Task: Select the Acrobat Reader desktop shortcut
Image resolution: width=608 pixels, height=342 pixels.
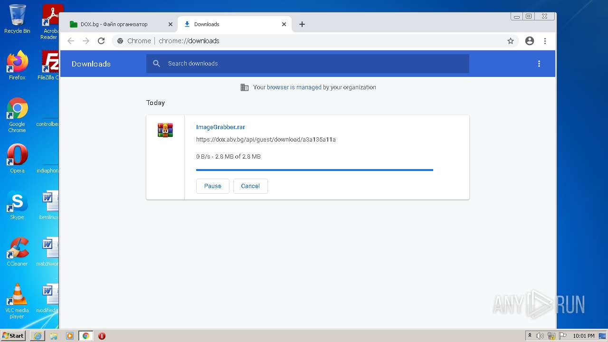Action: [50, 22]
